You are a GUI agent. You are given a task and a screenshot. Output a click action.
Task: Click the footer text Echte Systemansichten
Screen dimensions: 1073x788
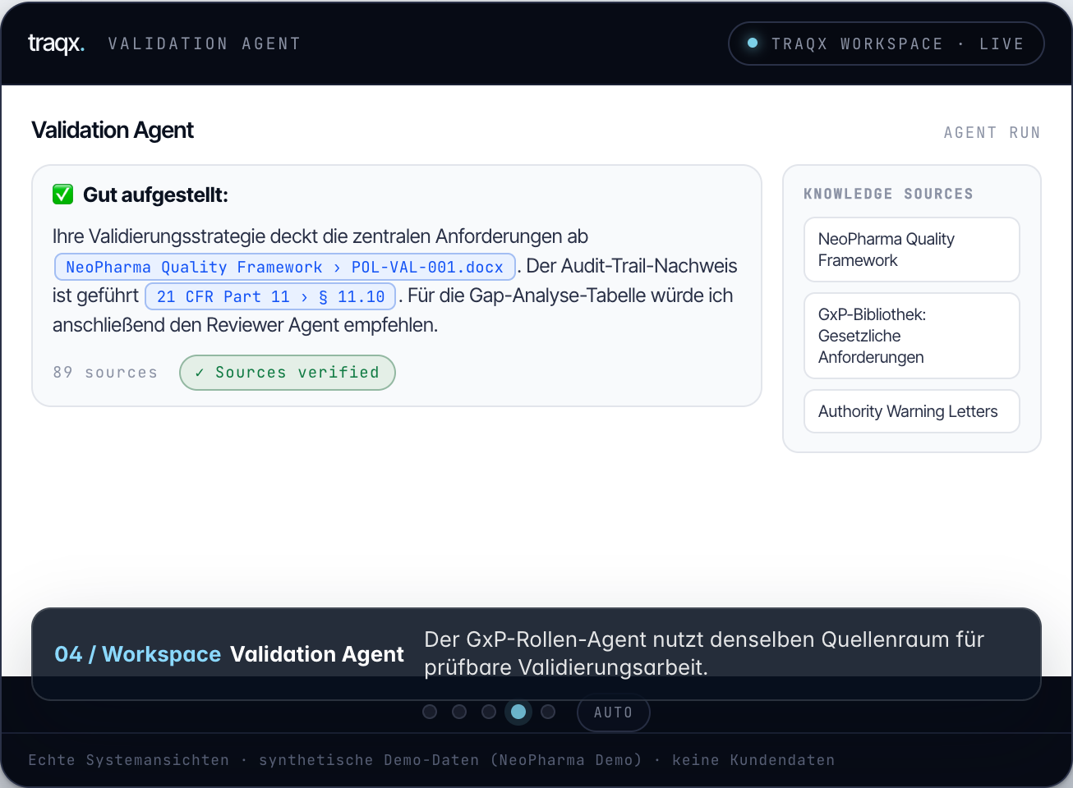129,760
